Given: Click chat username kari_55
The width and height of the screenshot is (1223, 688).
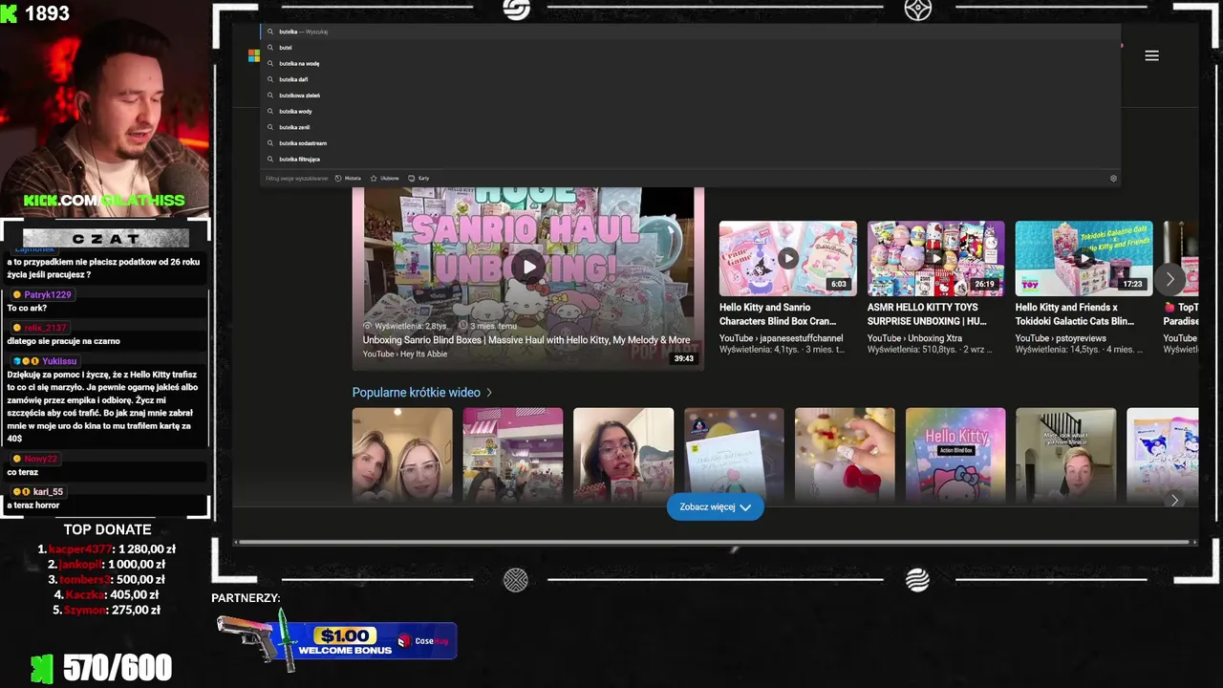Looking at the screenshot, I should click(x=48, y=492).
